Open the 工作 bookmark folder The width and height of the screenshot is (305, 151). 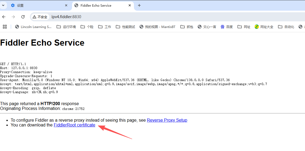pyautogui.click(x=105, y=27)
